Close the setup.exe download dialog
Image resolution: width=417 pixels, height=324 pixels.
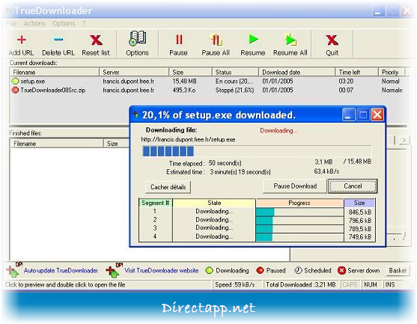tap(377, 114)
